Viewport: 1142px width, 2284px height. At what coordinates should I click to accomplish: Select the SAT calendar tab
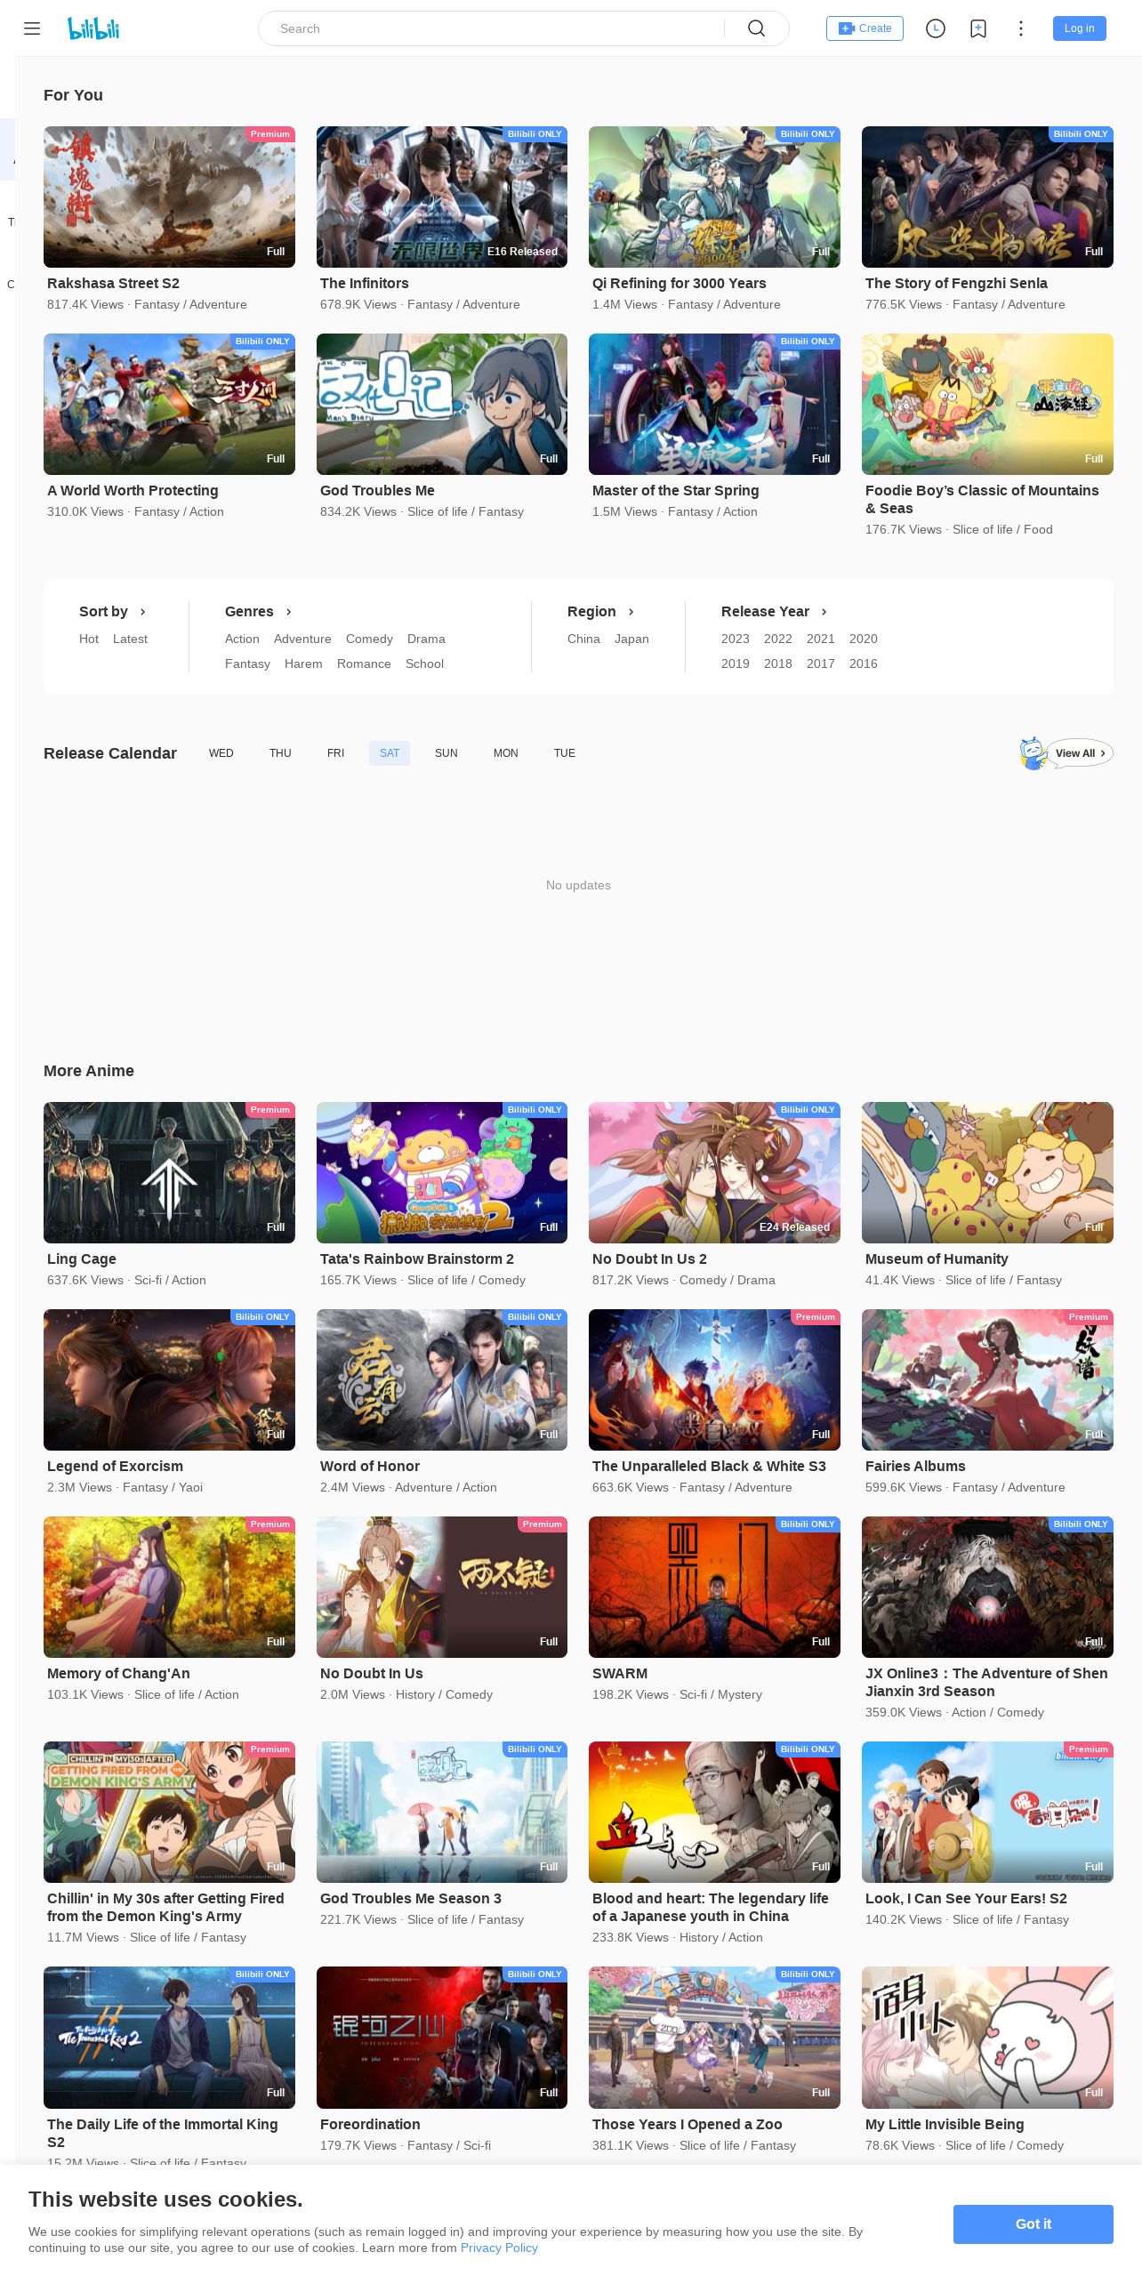tap(390, 753)
